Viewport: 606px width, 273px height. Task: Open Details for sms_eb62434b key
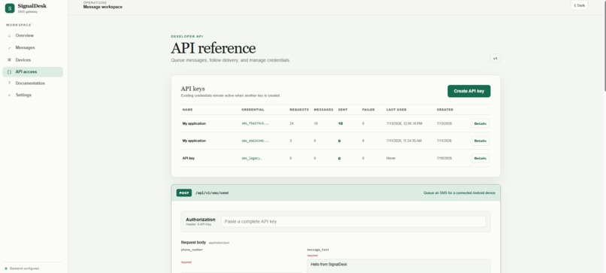480,141
